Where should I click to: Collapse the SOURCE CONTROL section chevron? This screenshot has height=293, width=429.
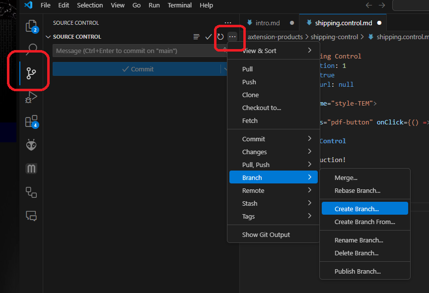pyautogui.click(x=48, y=37)
